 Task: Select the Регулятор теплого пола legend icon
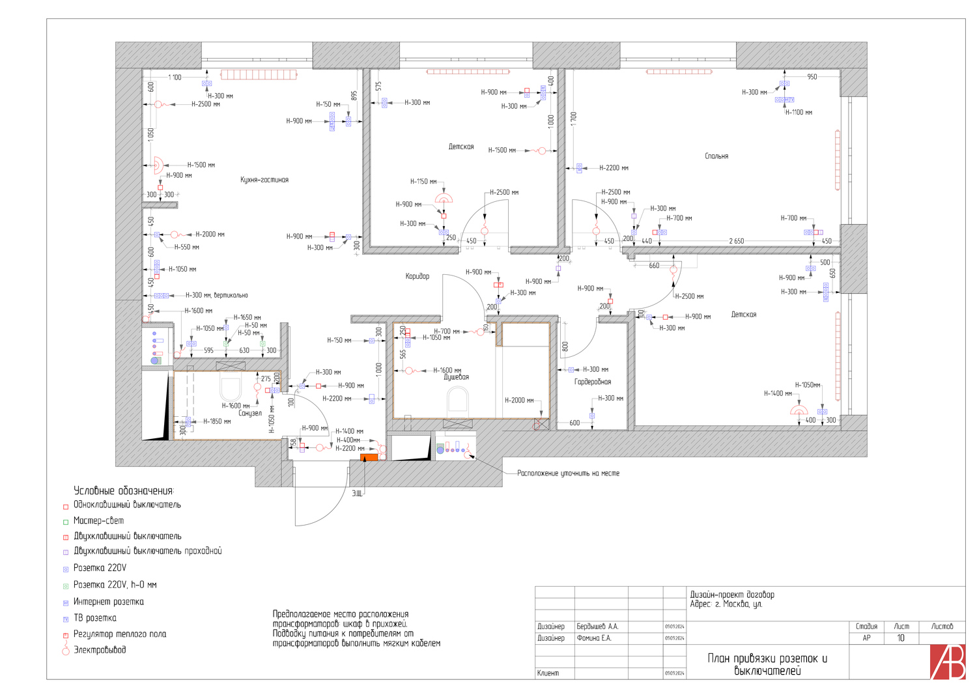pyautogui.click(x=66, y=635)
